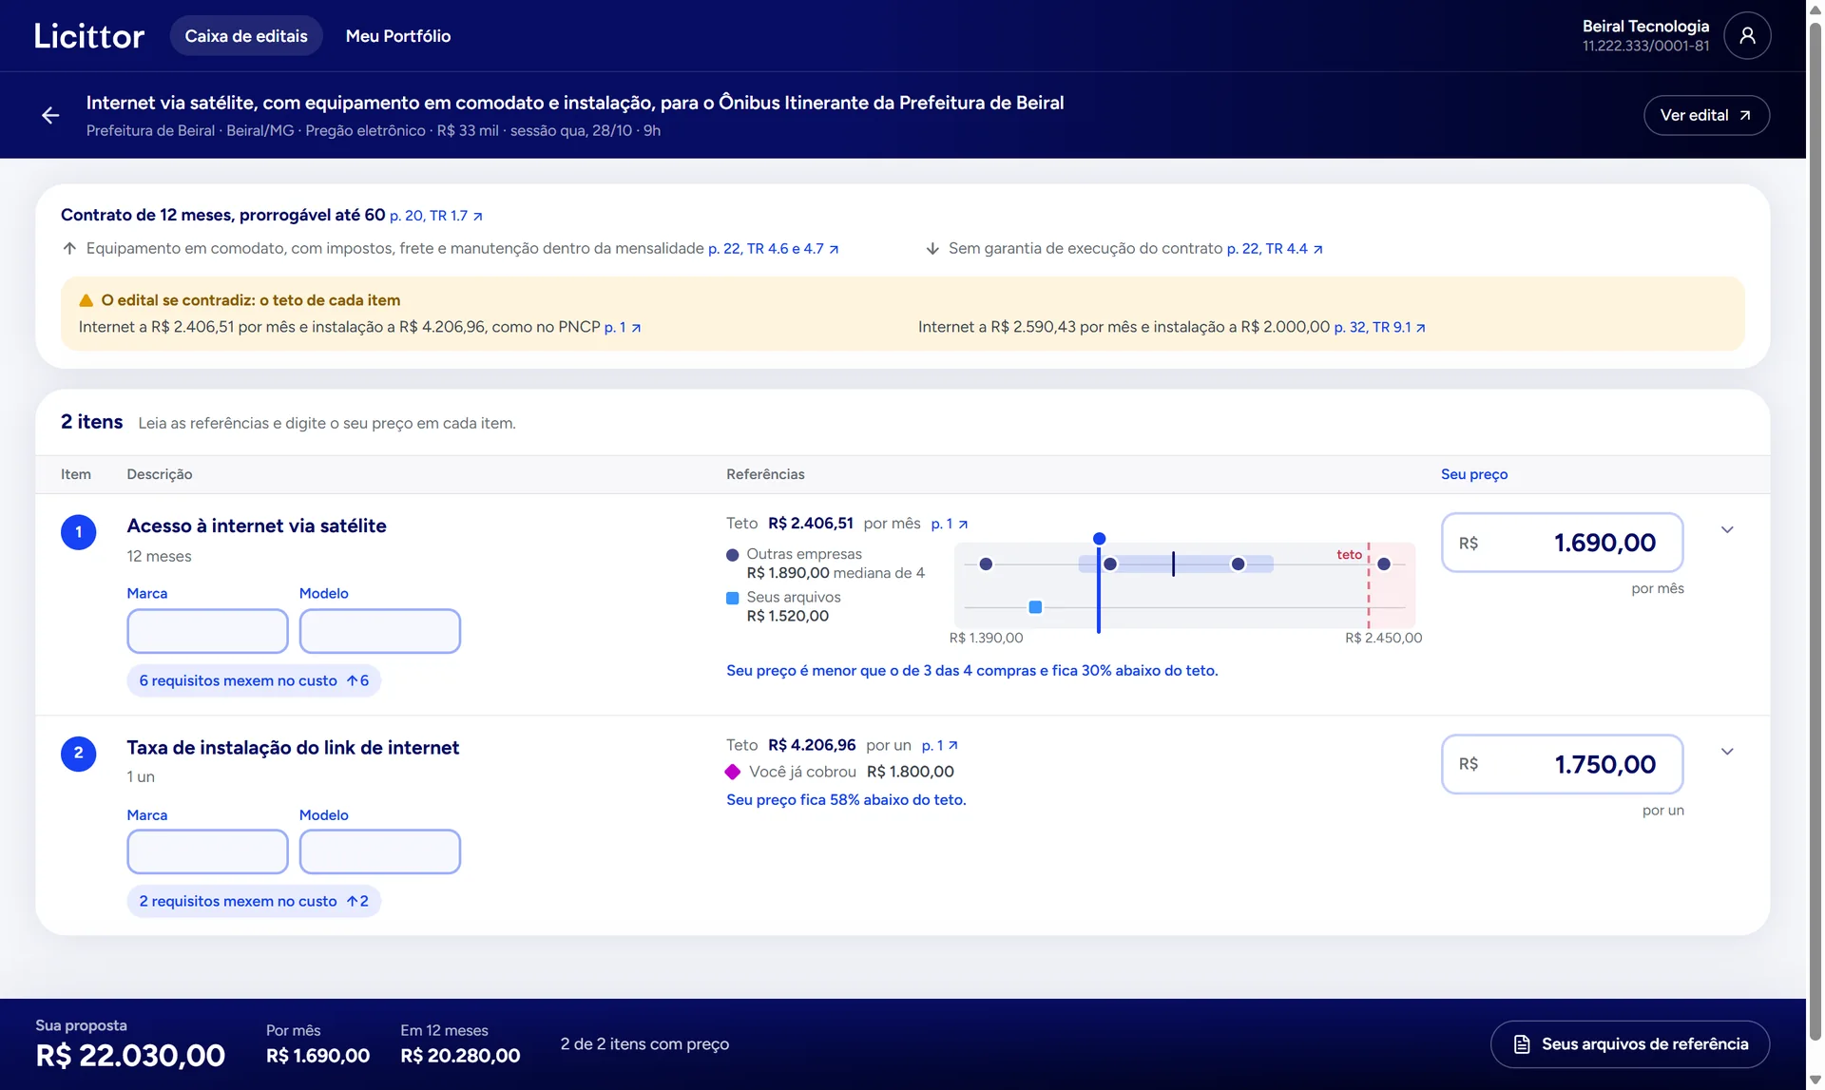This screenshot has width=1825, height=1090.
Task: Click 'Taxa de instalação do link de internet' title
Action: (293, 748)
